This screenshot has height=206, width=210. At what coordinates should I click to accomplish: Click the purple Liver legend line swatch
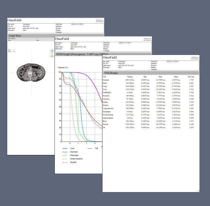(65, 149)
